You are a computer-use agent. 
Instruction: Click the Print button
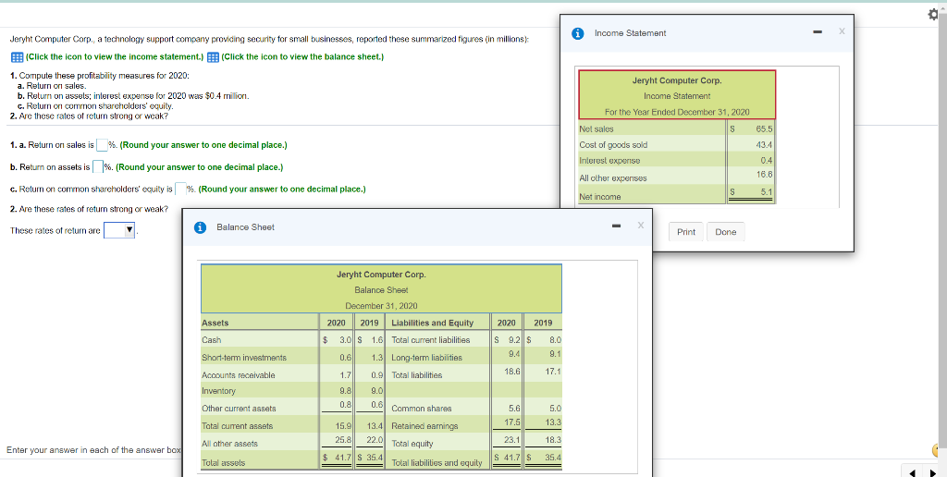tap(686, 232)
